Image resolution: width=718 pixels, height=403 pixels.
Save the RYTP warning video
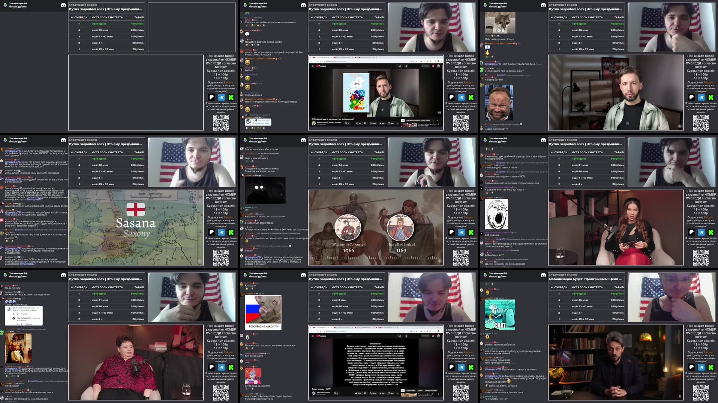391,393
